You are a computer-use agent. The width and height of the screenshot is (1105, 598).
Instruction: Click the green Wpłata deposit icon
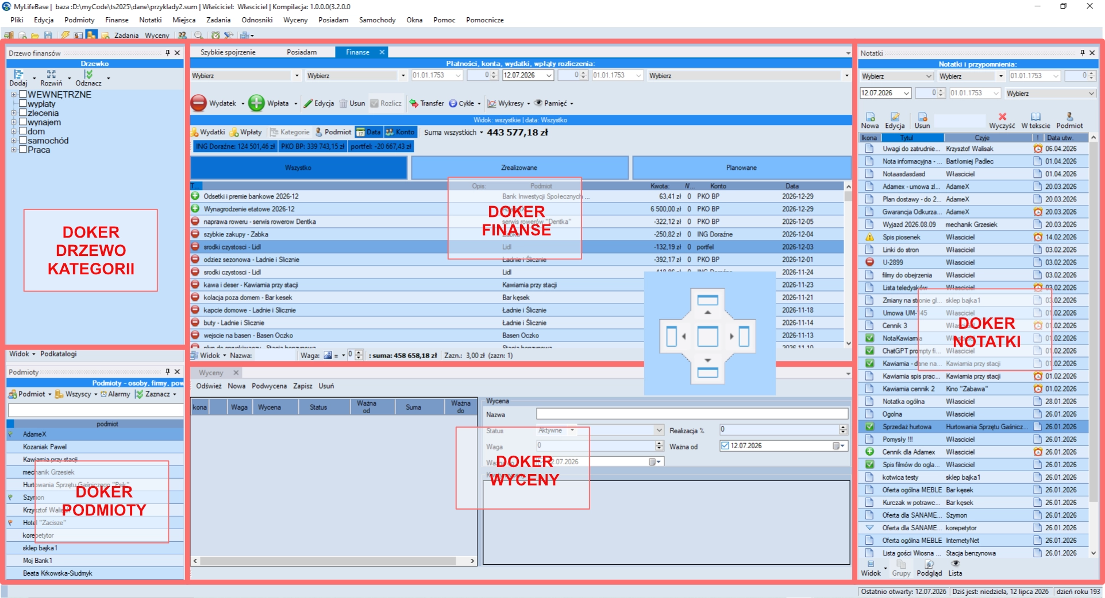click(x=256, y=103)
